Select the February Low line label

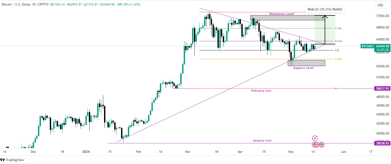(261, 91)
